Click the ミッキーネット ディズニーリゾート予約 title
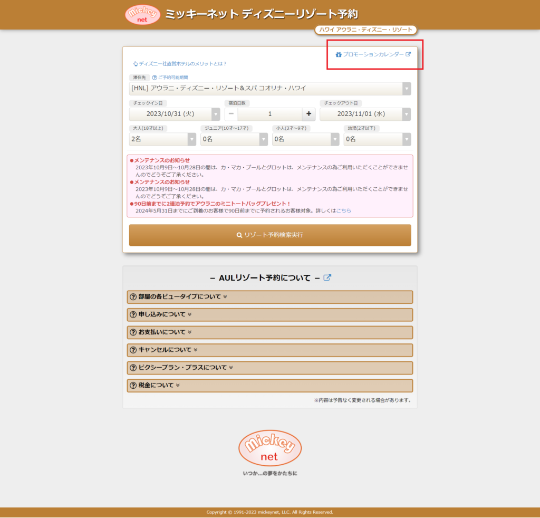 click(262, 14)
